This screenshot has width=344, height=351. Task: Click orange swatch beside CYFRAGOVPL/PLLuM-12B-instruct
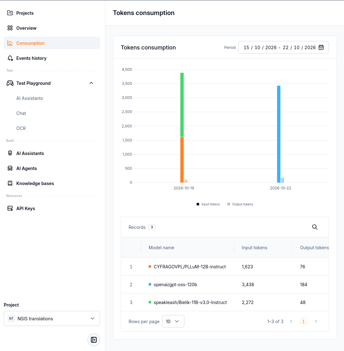click(x=150, y=266)
